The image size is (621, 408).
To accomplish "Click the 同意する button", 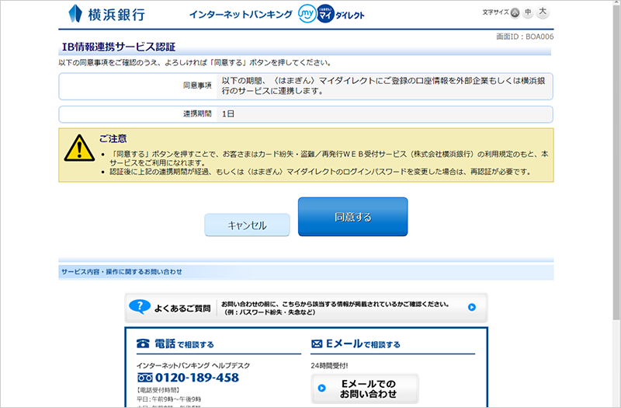I will (x=353, y=217).
